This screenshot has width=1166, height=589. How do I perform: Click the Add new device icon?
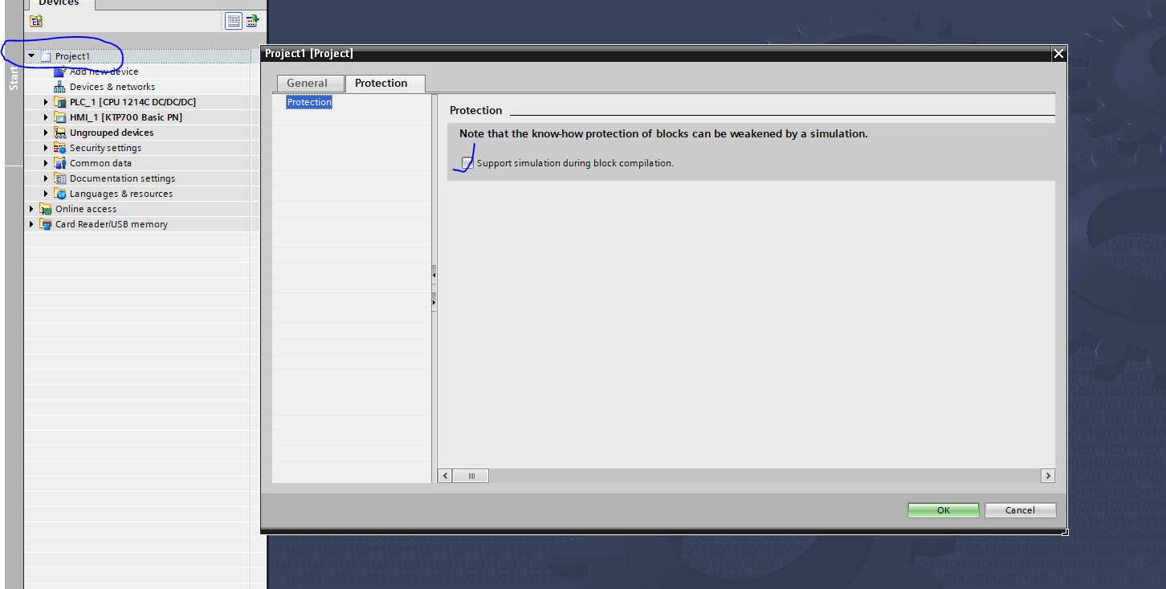click(60, 72)
